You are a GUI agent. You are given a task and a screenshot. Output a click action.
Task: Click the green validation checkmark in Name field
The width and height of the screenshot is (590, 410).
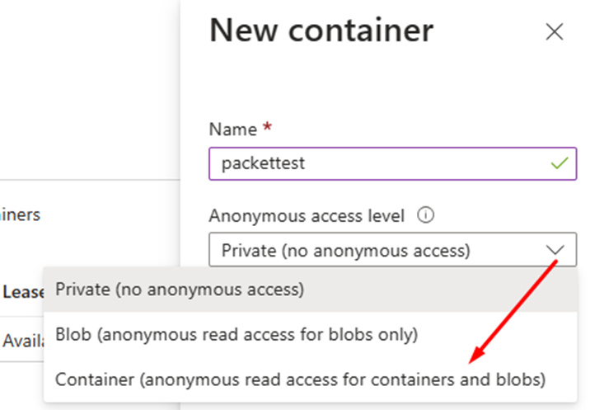(x=559, y=163)
